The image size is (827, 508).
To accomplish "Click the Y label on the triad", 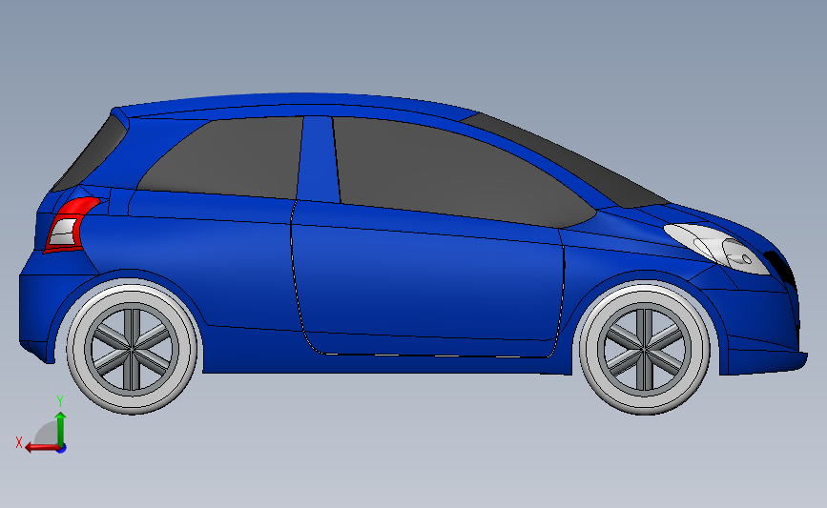I will click(60, 401).
